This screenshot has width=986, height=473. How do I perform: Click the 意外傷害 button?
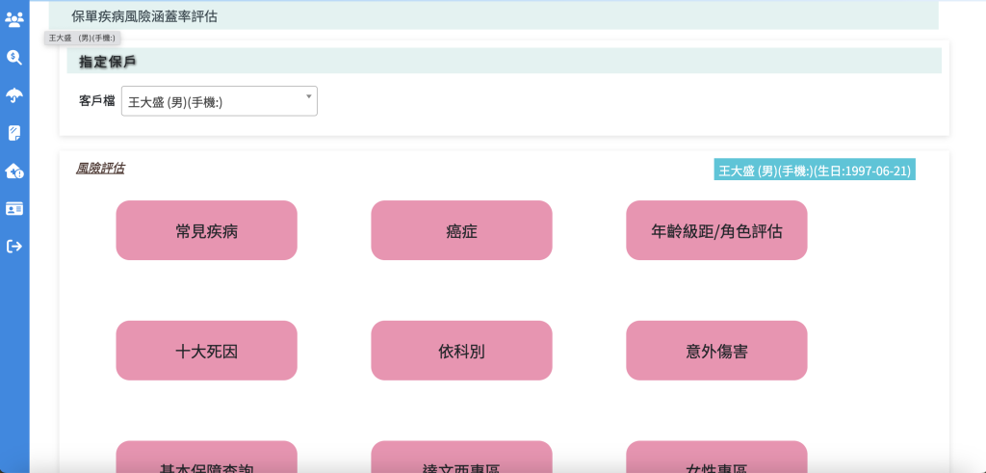tap(716, 351)
